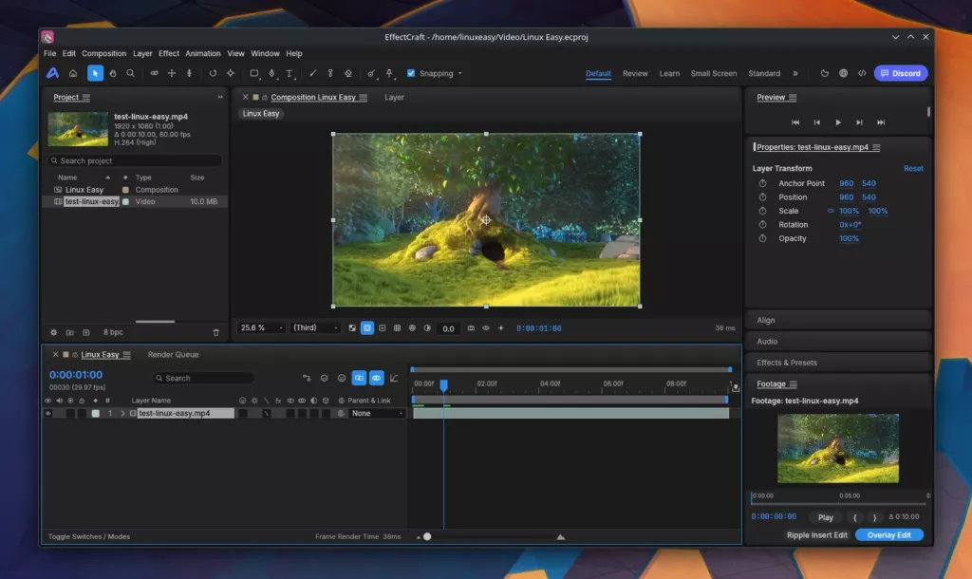
Task: Open the Footage panel menu icon
Action: (x=794, y=383)
